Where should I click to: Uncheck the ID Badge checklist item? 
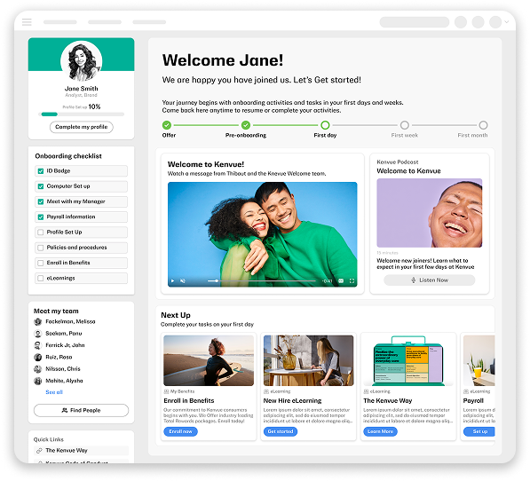point(41,171)
